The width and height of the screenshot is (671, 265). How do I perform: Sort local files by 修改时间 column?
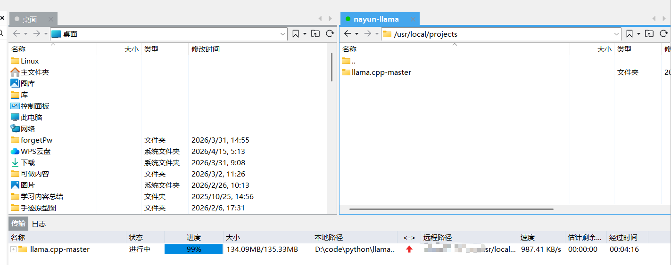point(232,49)
